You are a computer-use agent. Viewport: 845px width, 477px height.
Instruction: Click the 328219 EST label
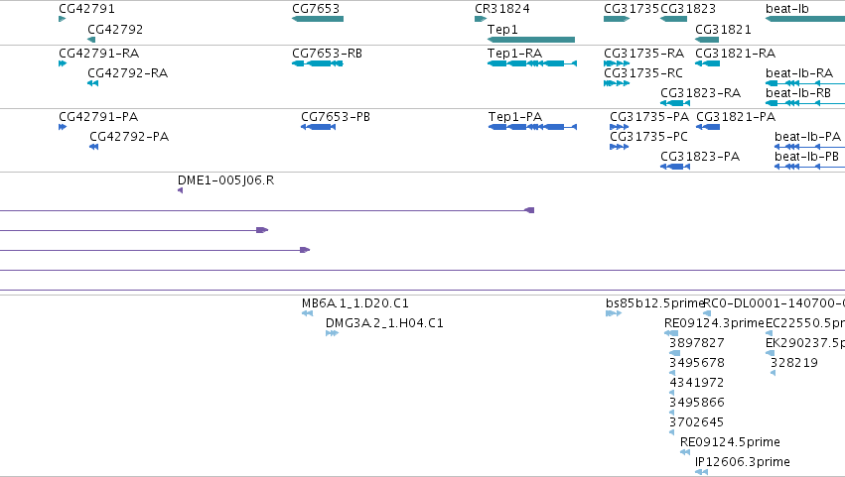[x=794, y=362]
